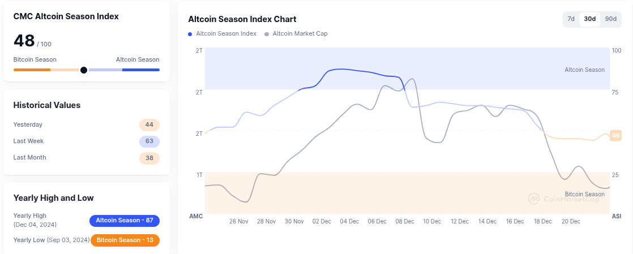Toggle Altcoin Market Cap legend series
This screenshot has width=633, height=254.
pyautogui.click(x=296, y=34)
